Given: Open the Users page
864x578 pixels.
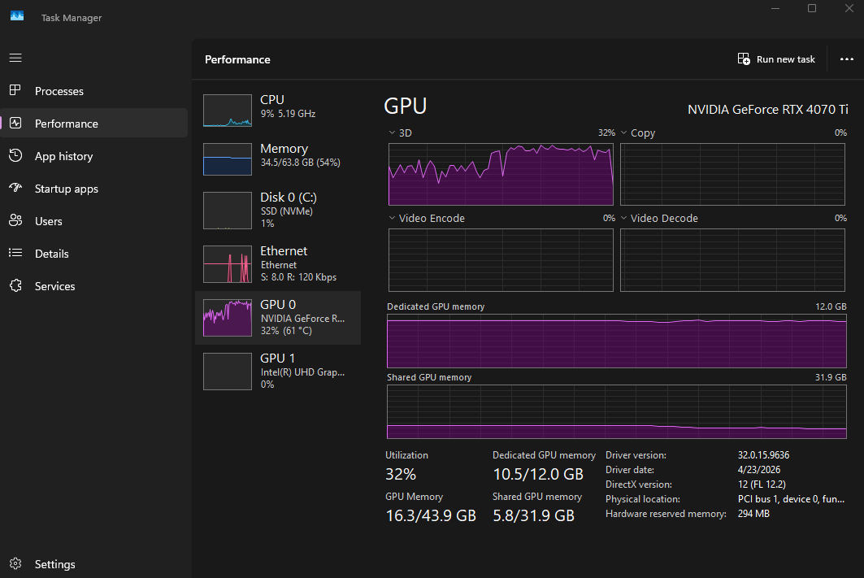Looking at the screenshot, I should [93, 220].
